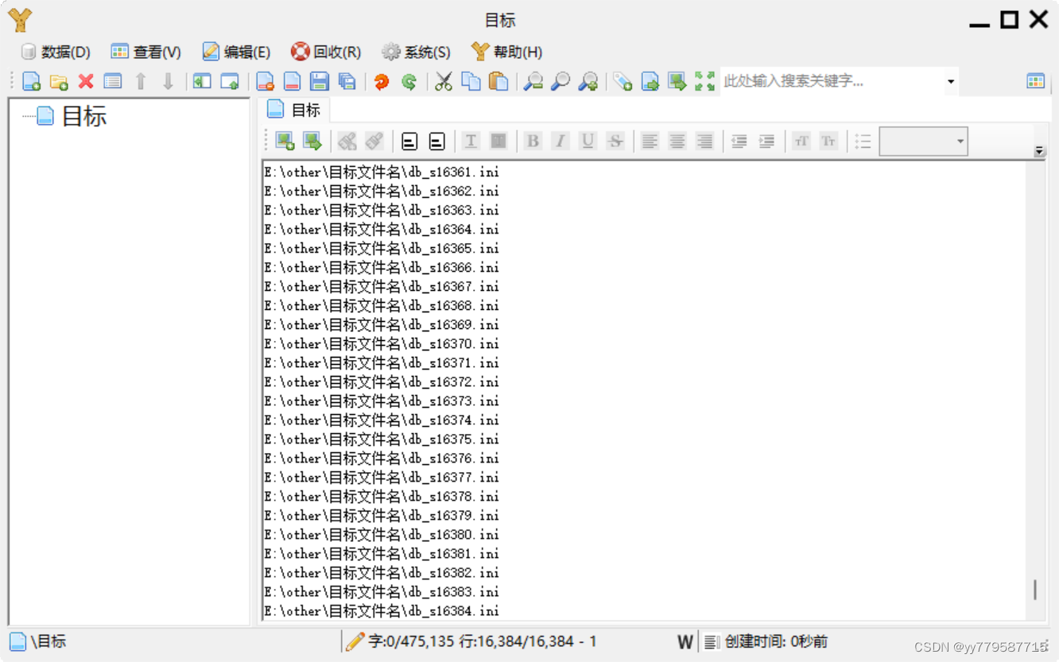Decrease paragraph indent
1059x662 pixels.
click(739, 141)
